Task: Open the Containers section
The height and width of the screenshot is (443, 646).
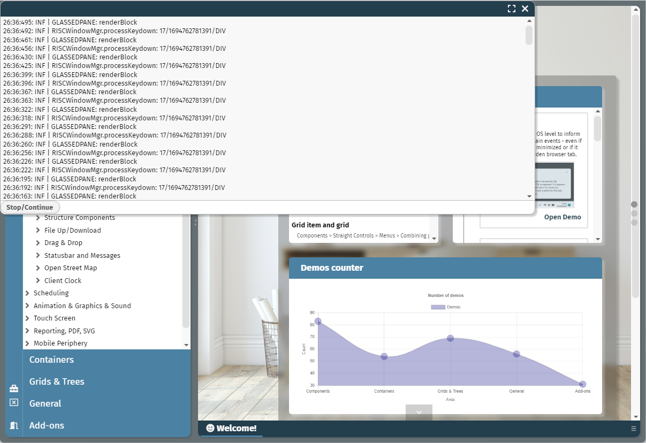Action: [x=51, y=360]
